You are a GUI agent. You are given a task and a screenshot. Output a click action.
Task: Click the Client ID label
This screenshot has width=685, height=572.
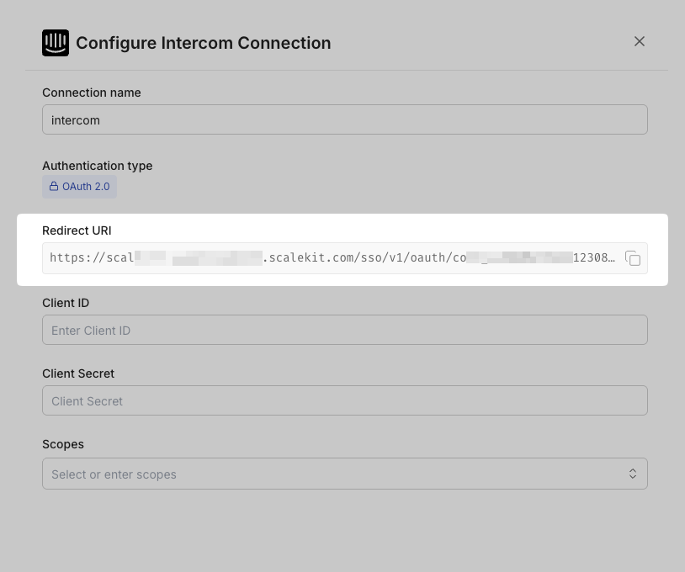click(66, 303)
